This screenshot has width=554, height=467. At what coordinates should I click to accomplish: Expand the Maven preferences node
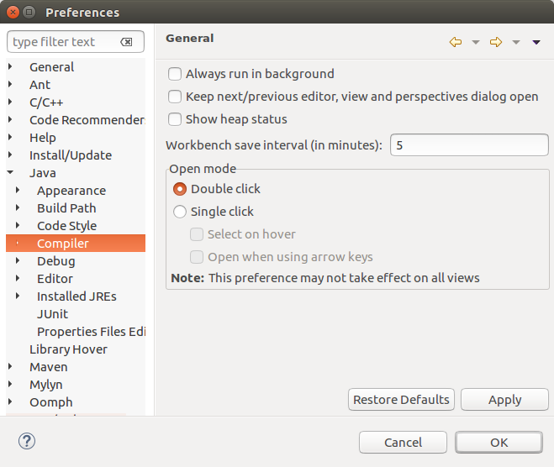click(10, 367)
